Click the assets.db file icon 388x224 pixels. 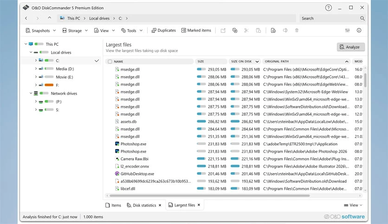click(117, 121)
